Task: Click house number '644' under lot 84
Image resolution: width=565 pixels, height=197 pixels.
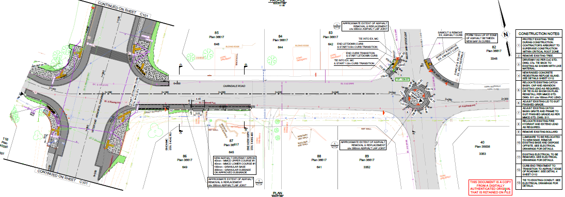Action: (280, 47)
